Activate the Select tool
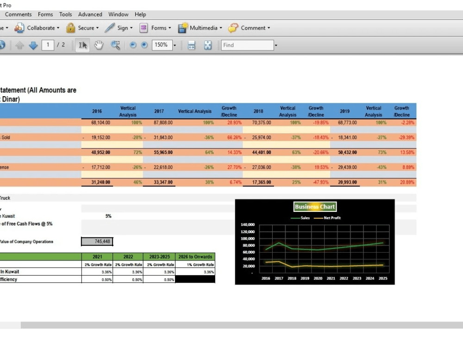Image resolution: width=463 pixels, height=347 pixels. 81,45
